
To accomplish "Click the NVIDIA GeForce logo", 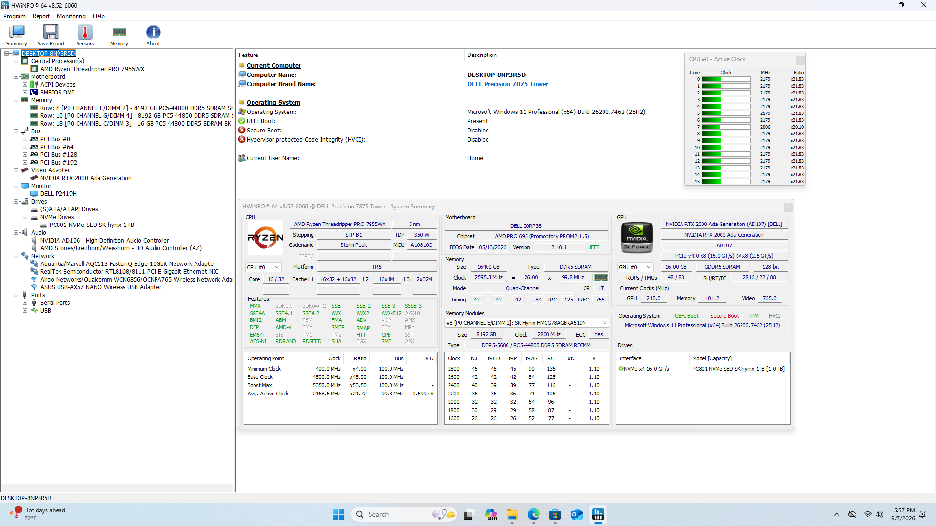I will click(x=637, y=238).
